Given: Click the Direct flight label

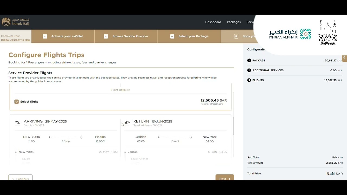Looking at the screenshot, I should (175, 141).
